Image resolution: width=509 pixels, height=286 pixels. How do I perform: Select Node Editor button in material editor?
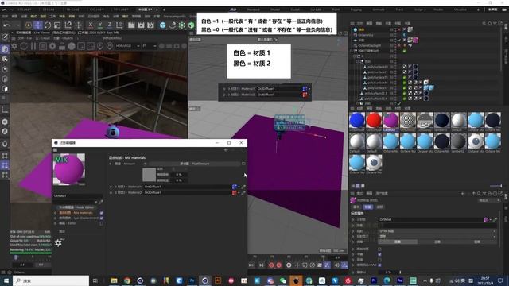pyautogui.click(x=76, y=207)
